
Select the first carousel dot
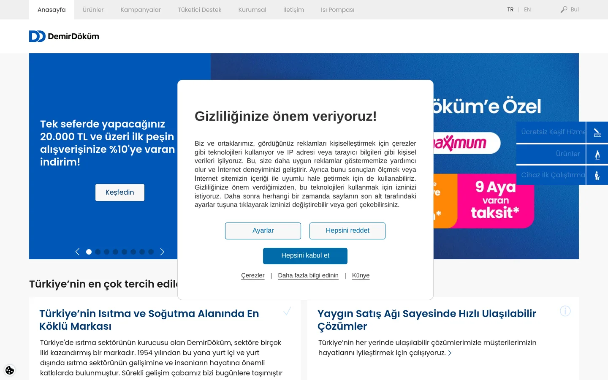[89, 252]
